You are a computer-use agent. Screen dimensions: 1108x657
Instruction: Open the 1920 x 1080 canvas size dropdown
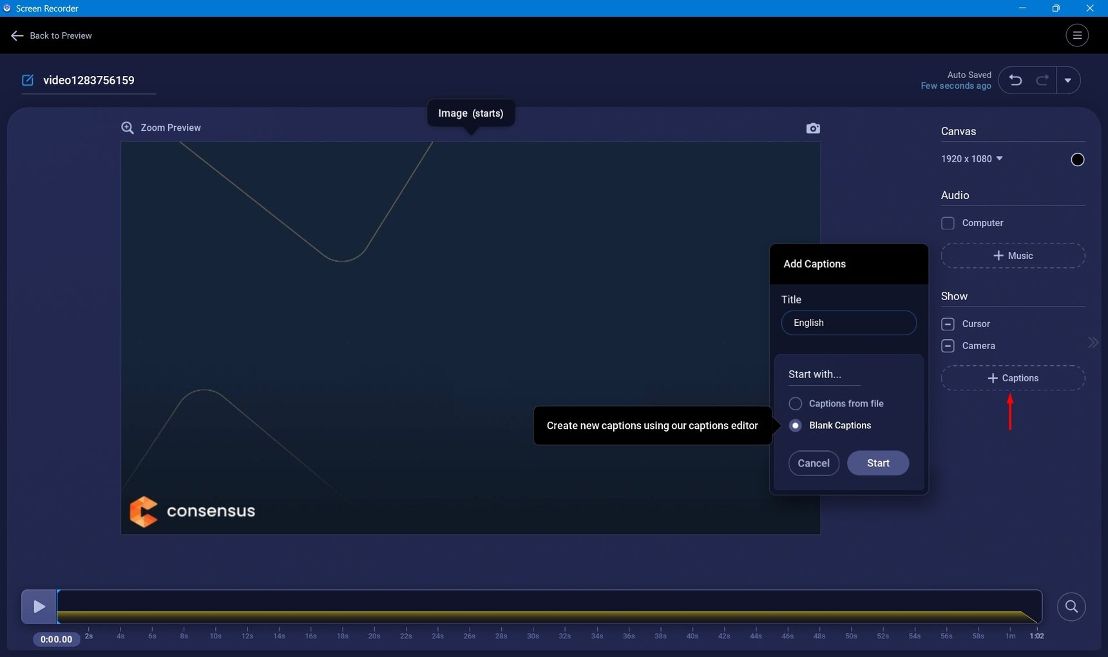point(971,159)
